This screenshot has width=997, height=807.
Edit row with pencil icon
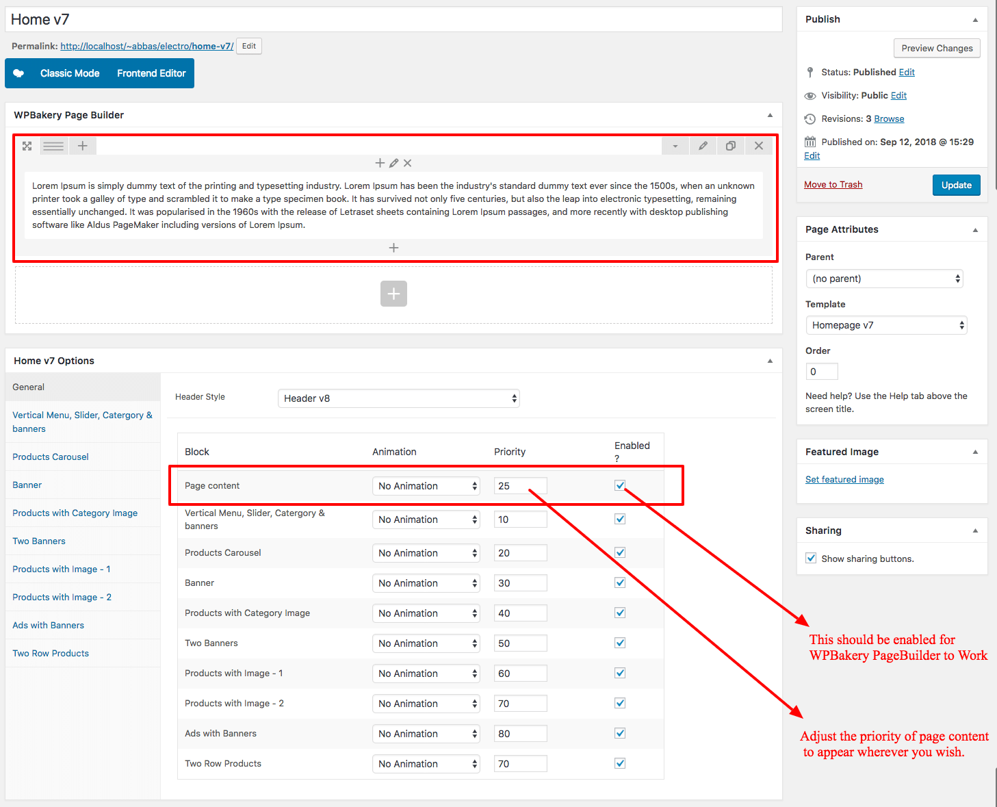pyautogui.click(x=703, y=146)
